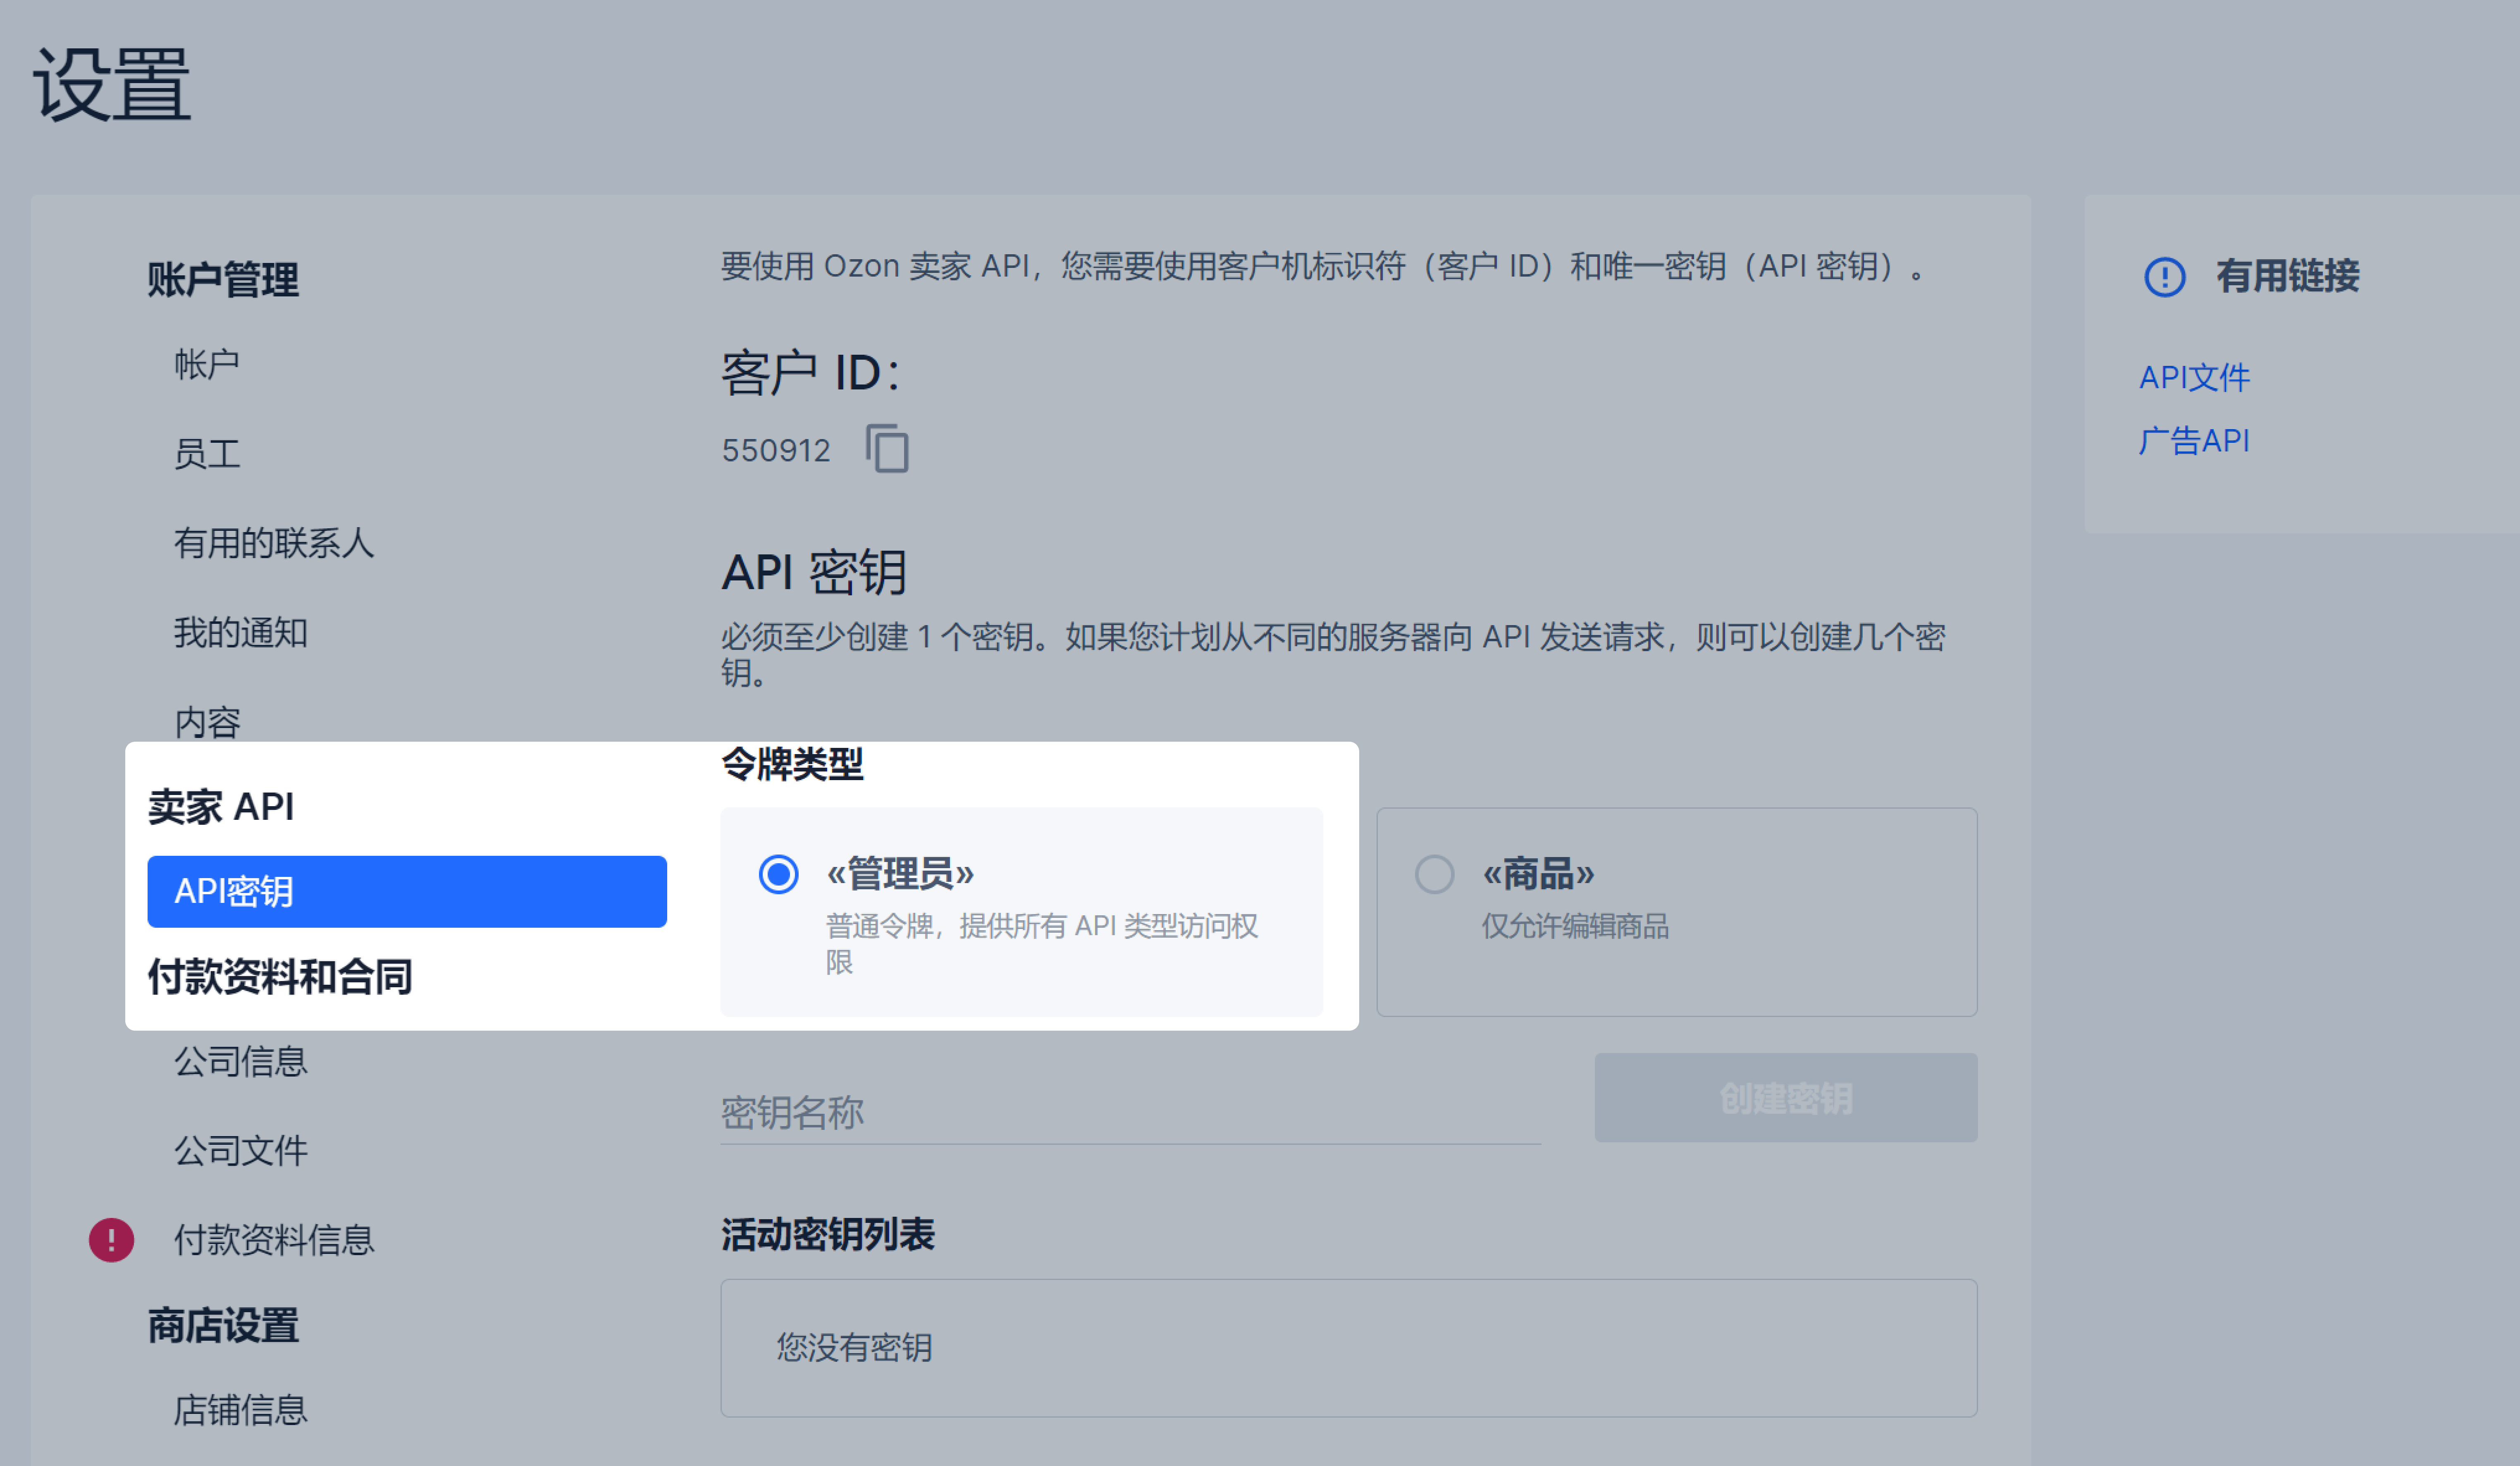
Task: Click the 账户管理 section heading
Action: (223, 279)
